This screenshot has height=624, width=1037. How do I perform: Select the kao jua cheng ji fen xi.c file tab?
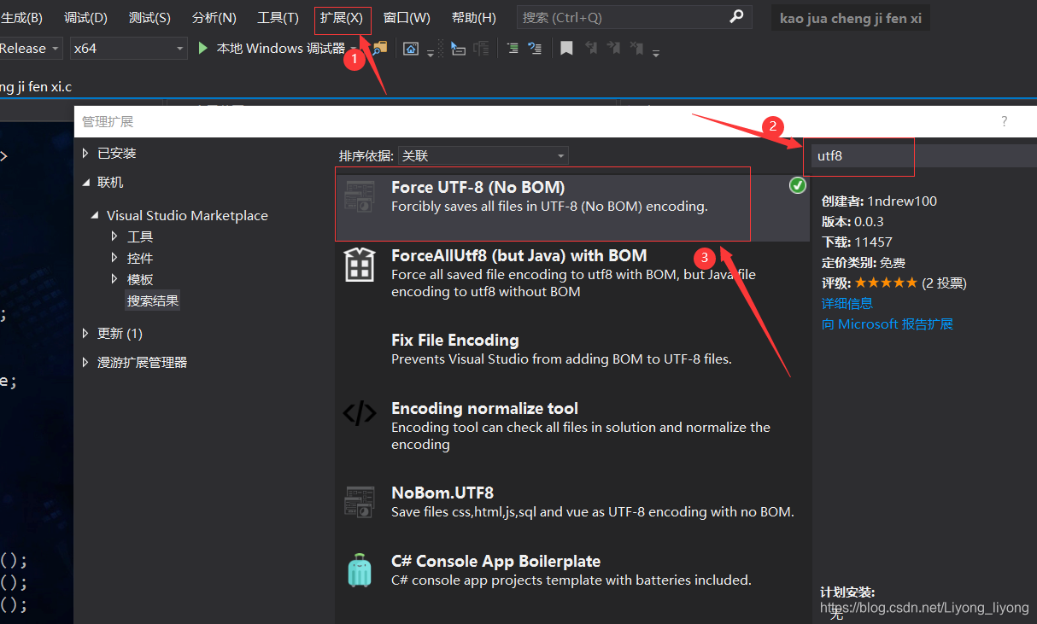[36, 86]
